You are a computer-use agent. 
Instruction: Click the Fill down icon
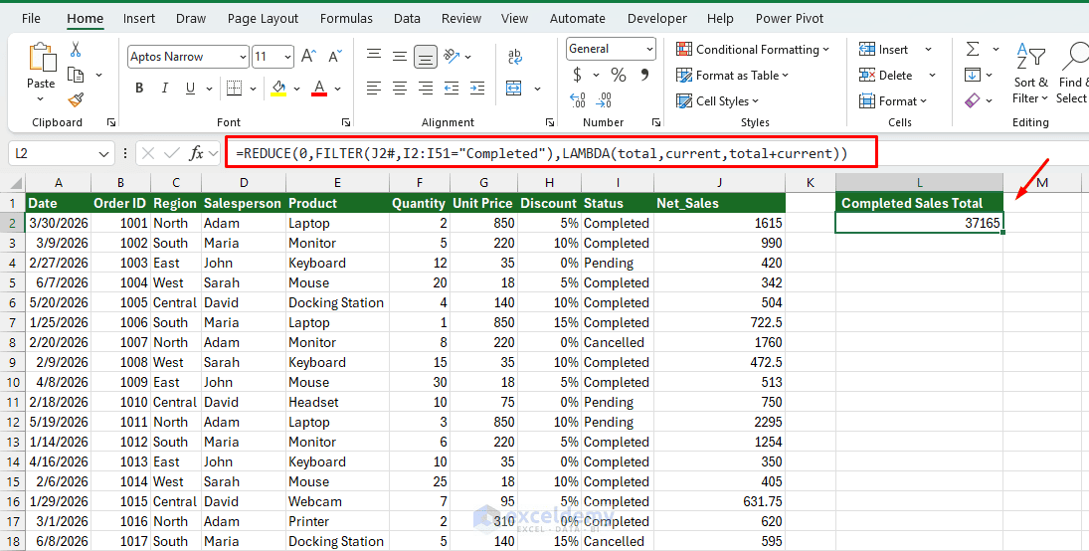pyautogui.click(x=973, y=75)
